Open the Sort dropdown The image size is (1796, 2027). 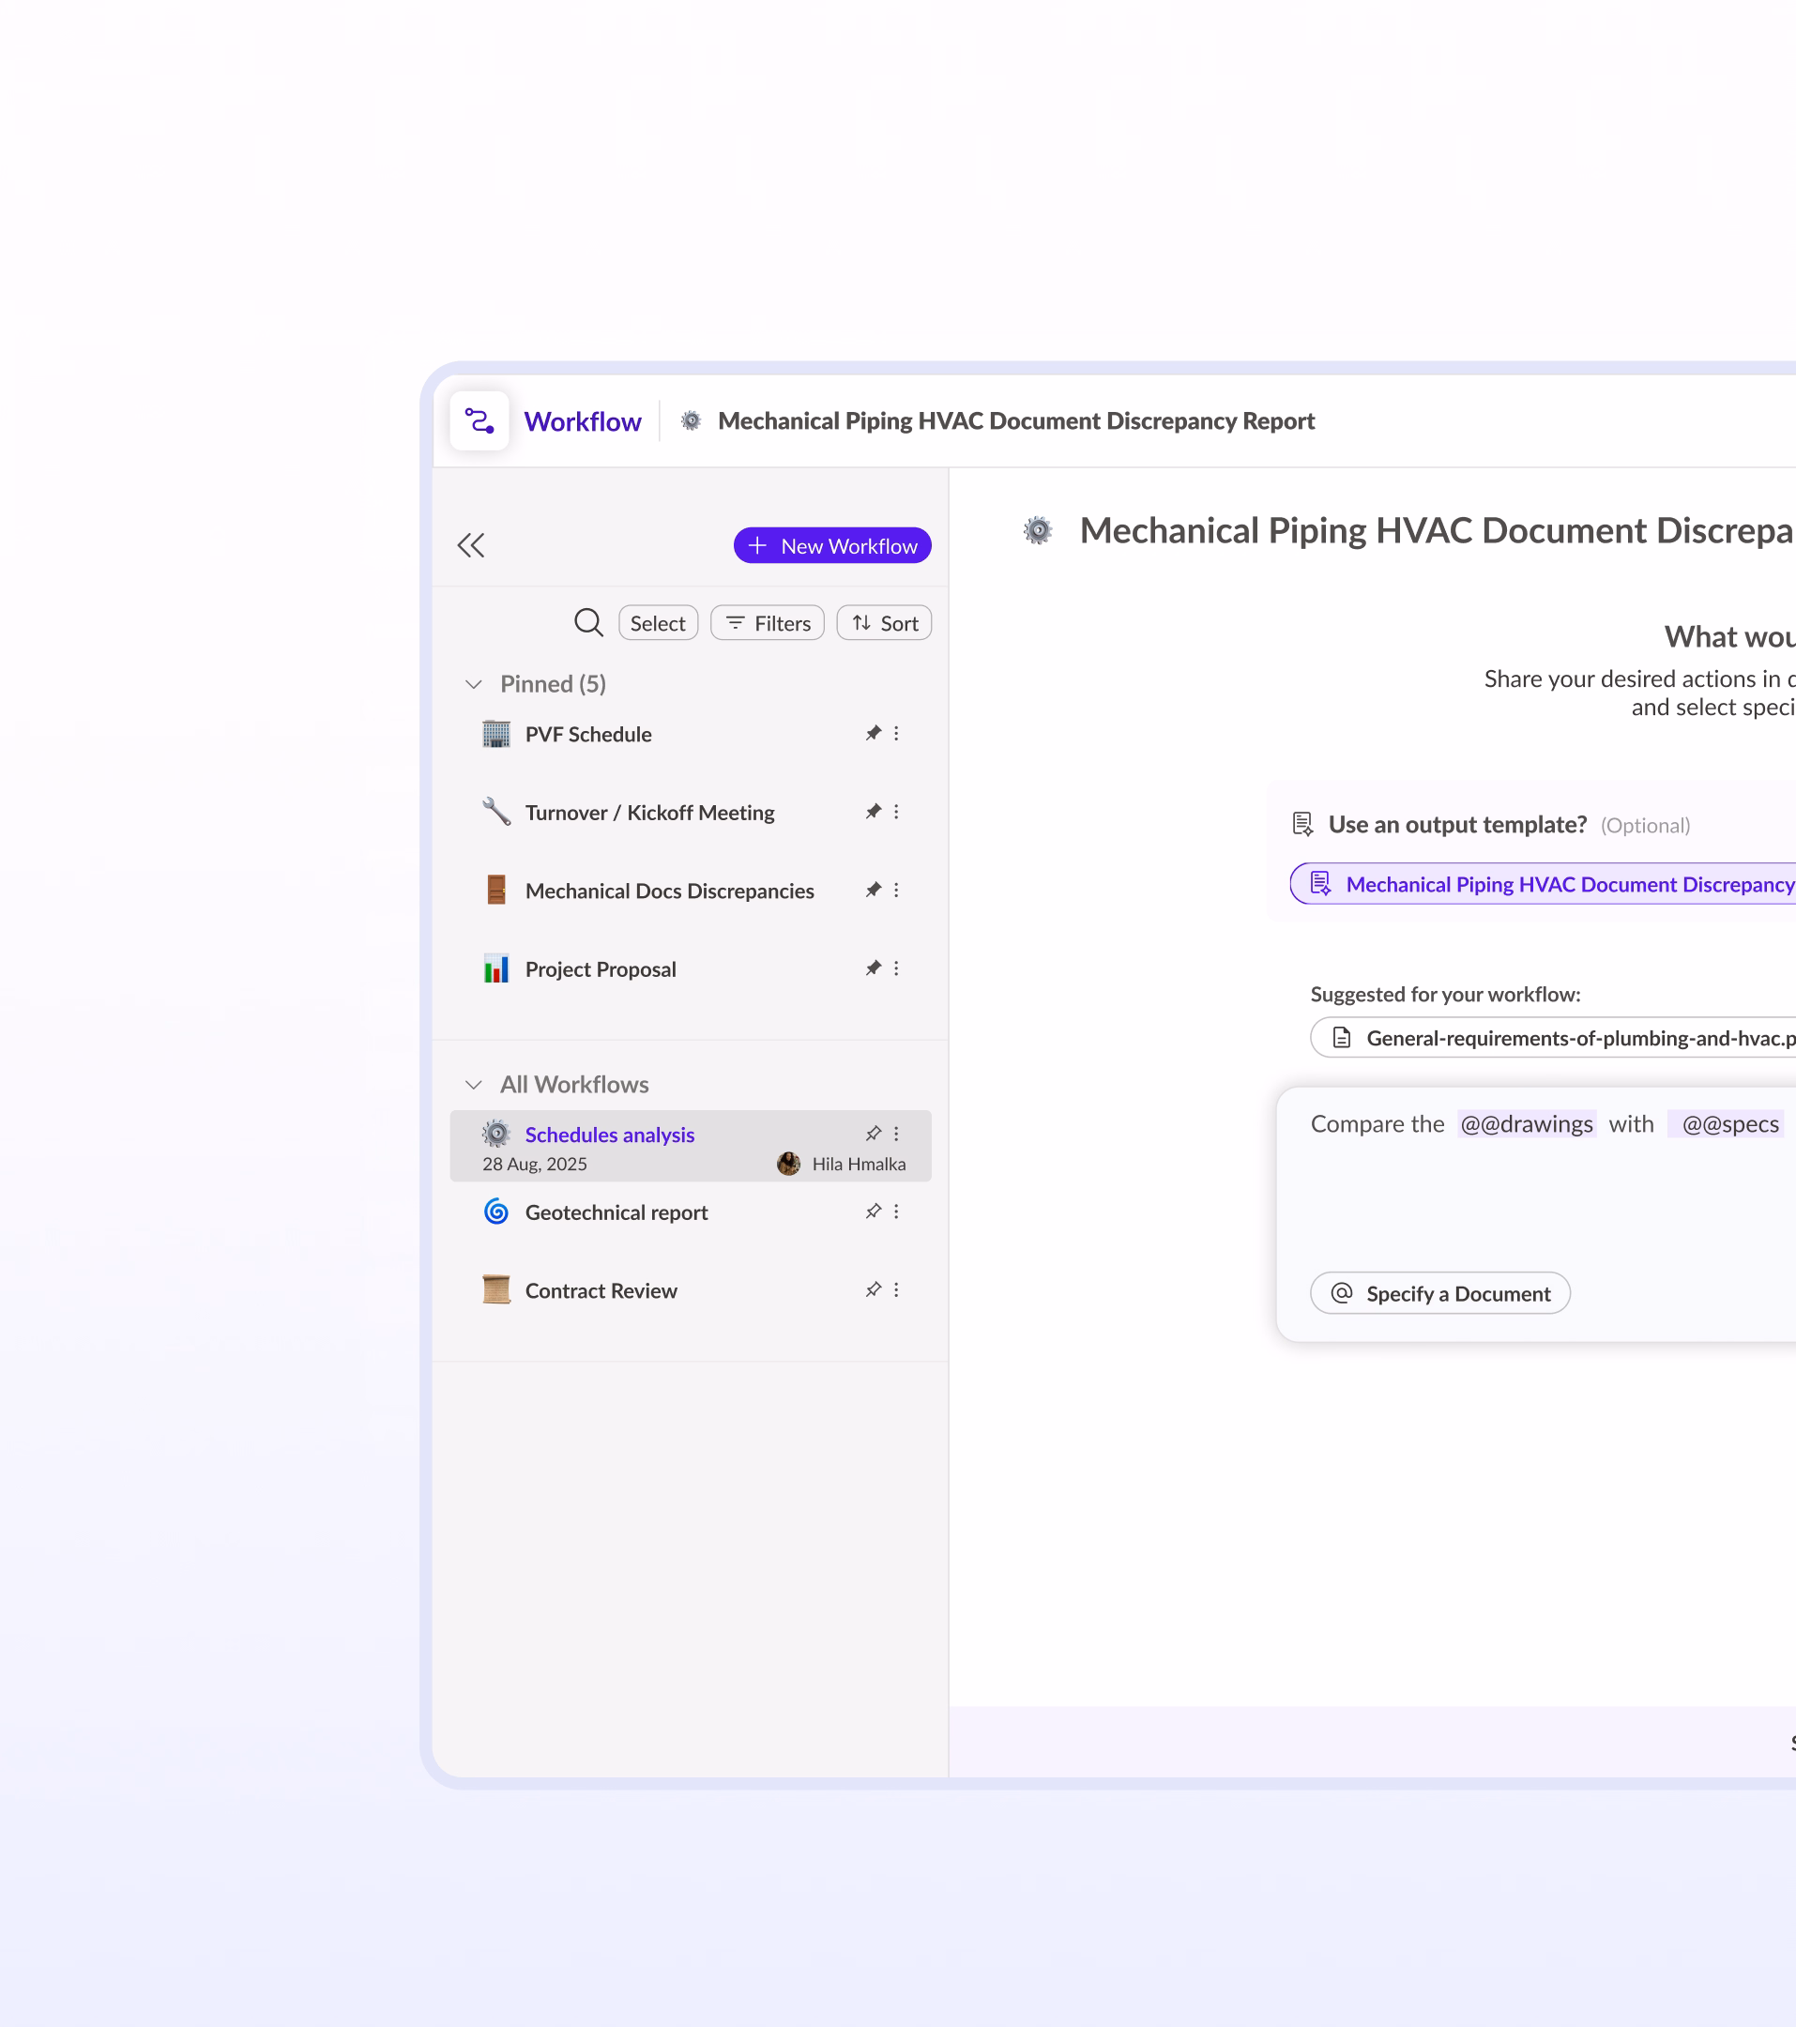(883, 623)
